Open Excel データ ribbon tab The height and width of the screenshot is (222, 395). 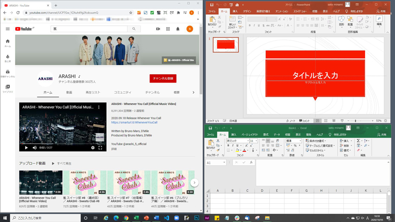[x=276, y=135]
